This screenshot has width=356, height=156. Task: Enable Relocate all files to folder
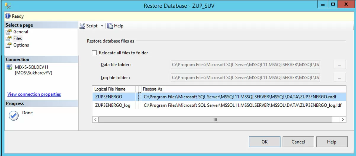click(94, 53)
